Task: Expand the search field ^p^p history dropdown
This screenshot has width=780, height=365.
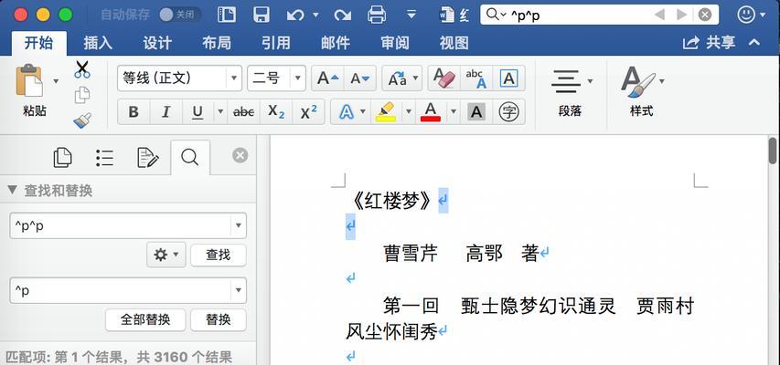Action: coord(239,226)
